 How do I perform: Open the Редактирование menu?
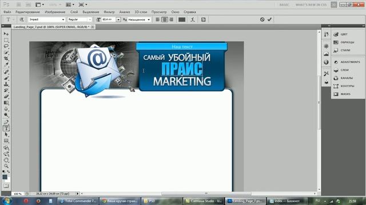tap(27, 12)
